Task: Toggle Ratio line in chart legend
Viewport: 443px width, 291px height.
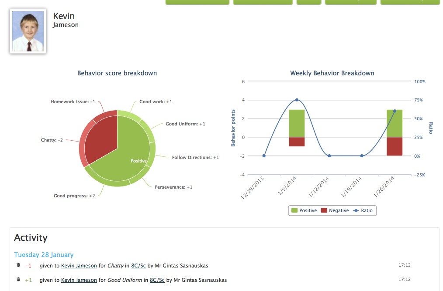Action: click(363, 210)
